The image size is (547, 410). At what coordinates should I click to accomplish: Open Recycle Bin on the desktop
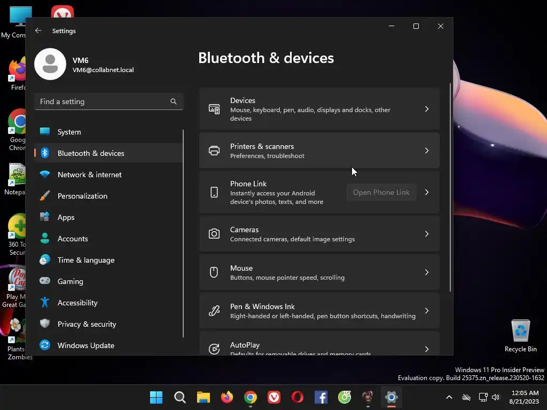pos(520,335)
